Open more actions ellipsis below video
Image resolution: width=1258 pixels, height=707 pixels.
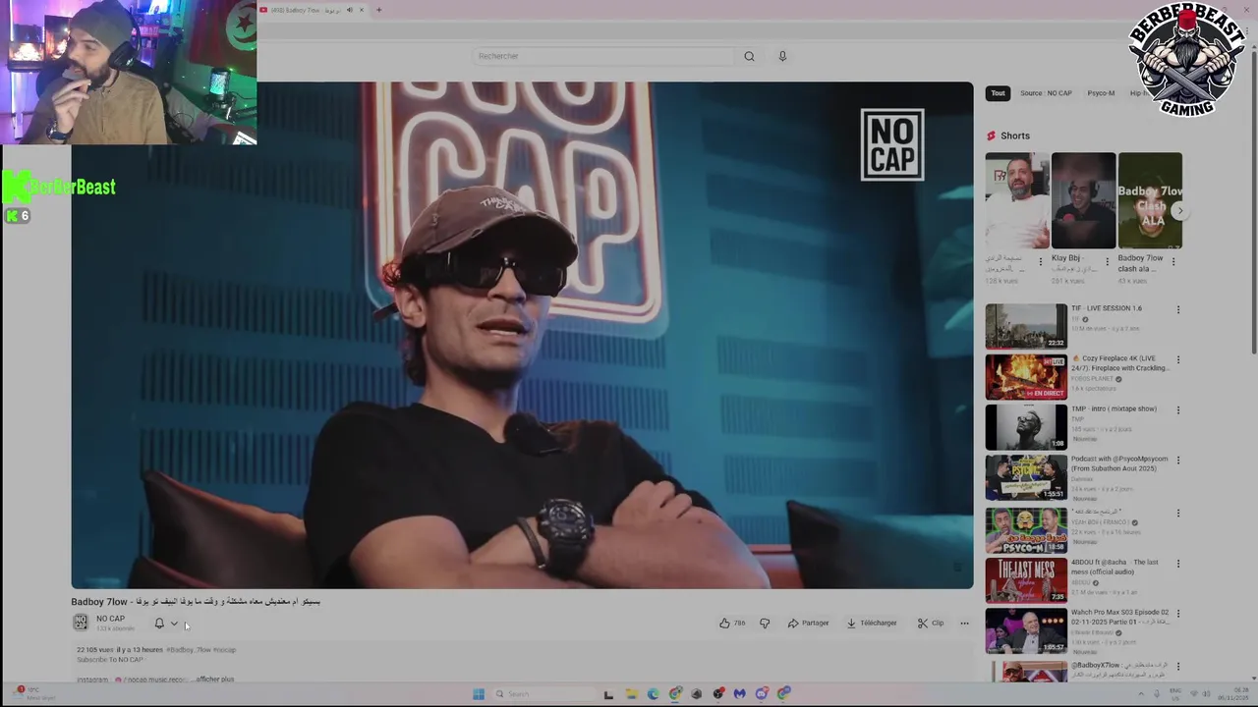click(x=964, y=623)
